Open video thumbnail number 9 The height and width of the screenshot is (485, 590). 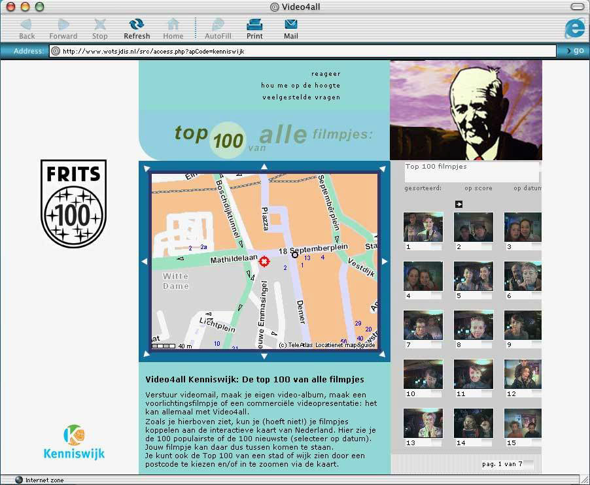(523, 325)
